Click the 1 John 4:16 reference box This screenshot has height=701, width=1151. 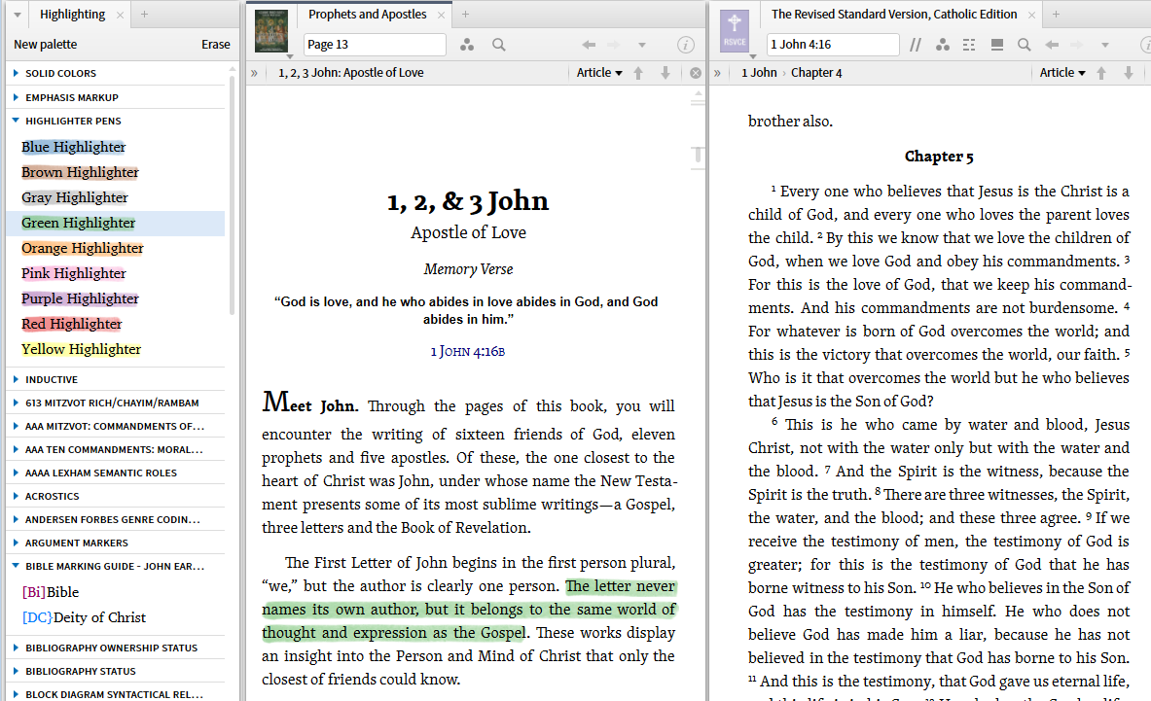click(833, 45)
